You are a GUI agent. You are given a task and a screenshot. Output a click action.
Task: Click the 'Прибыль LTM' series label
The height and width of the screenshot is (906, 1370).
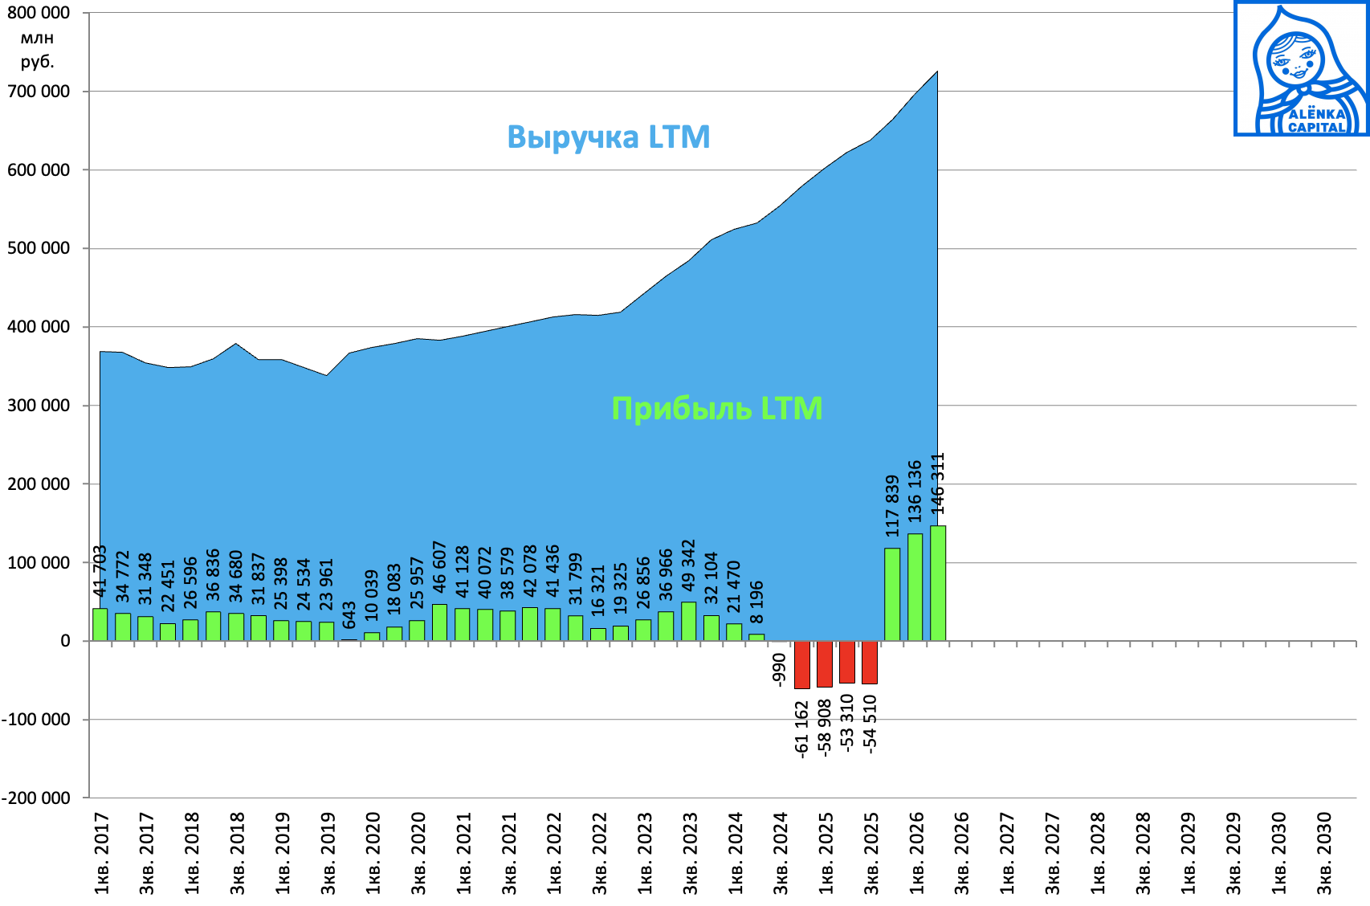click(717, 409)
